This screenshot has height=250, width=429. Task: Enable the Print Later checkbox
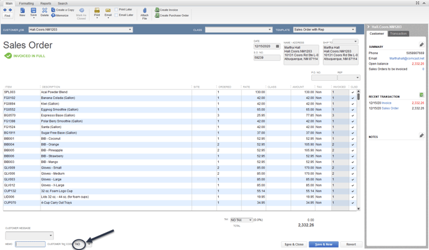(x=116, y=9)
